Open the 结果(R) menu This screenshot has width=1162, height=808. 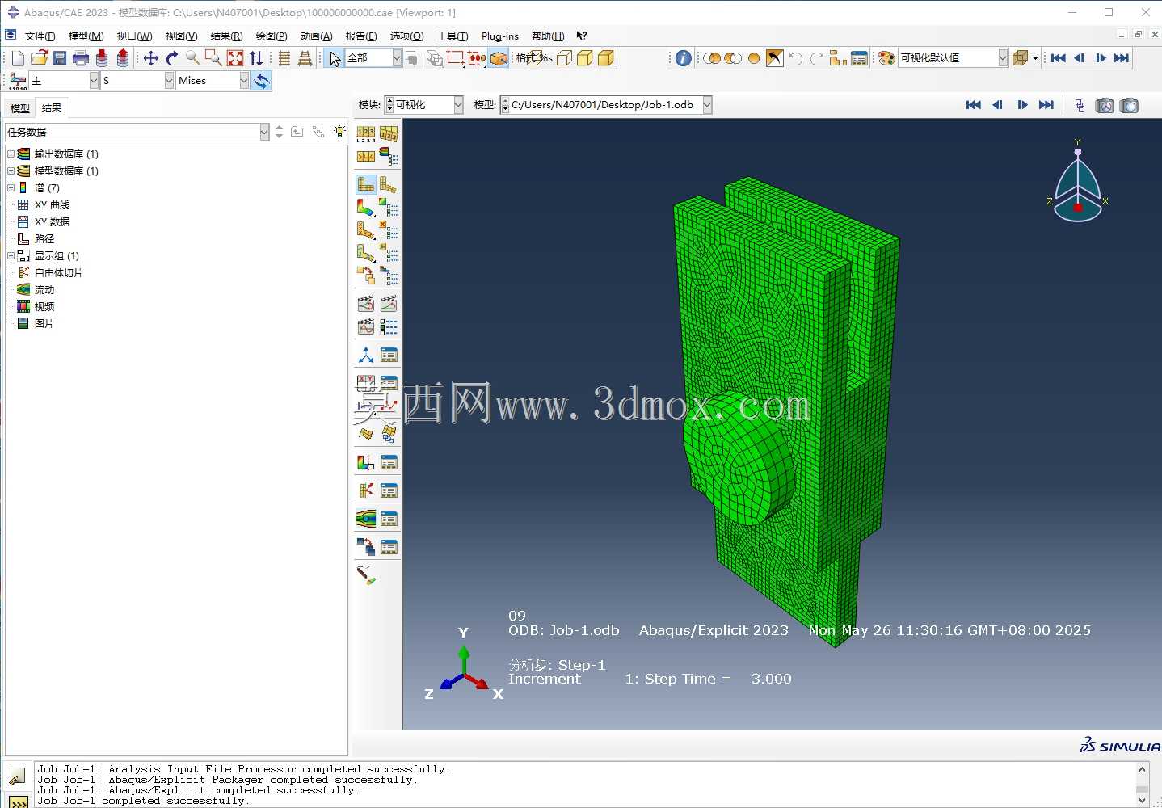(x=226, y=36)
